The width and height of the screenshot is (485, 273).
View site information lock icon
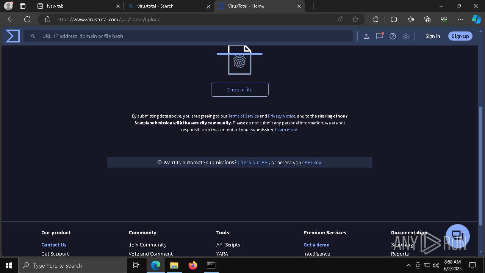48,19
